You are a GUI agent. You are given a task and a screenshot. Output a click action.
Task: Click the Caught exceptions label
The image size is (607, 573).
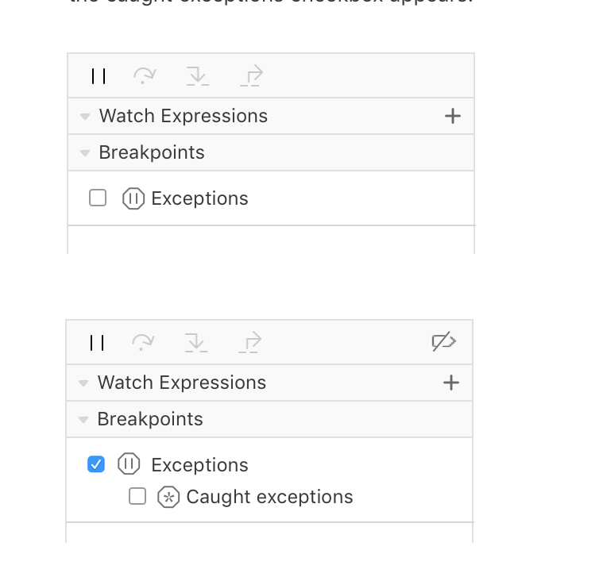269,497
